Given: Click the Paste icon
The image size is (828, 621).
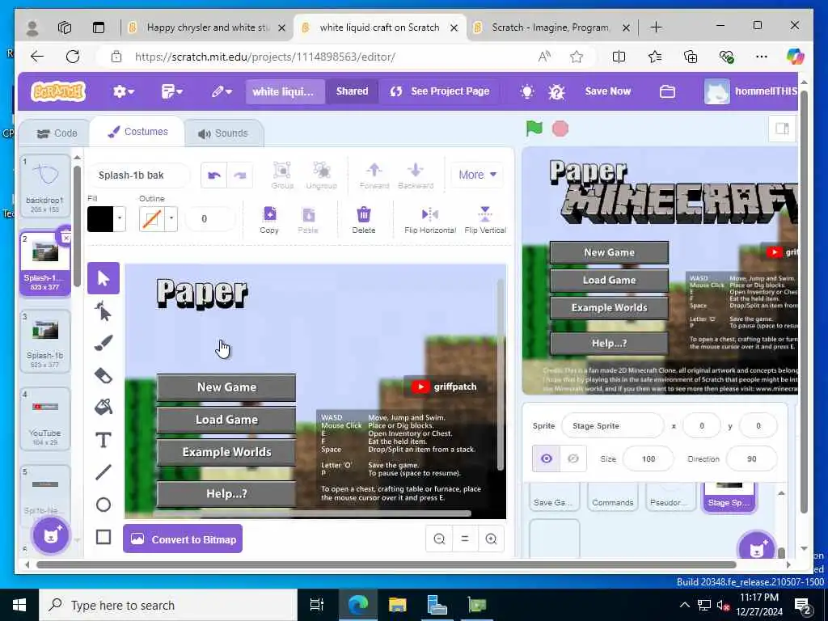Looking at the screenshot, I should 308,220.
